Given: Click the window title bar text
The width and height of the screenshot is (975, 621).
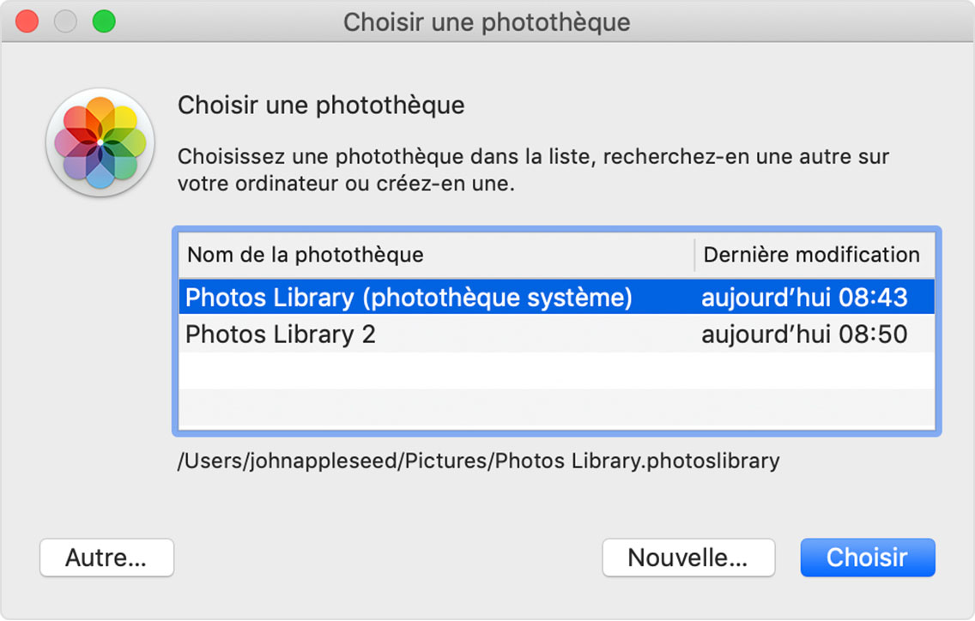Looking at the screenshot, I should [487, 21].
